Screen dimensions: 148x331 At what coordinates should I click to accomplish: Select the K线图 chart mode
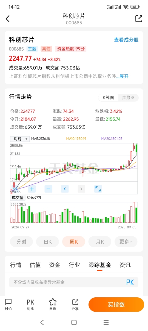pyautogui.click(x=109, y=98)
